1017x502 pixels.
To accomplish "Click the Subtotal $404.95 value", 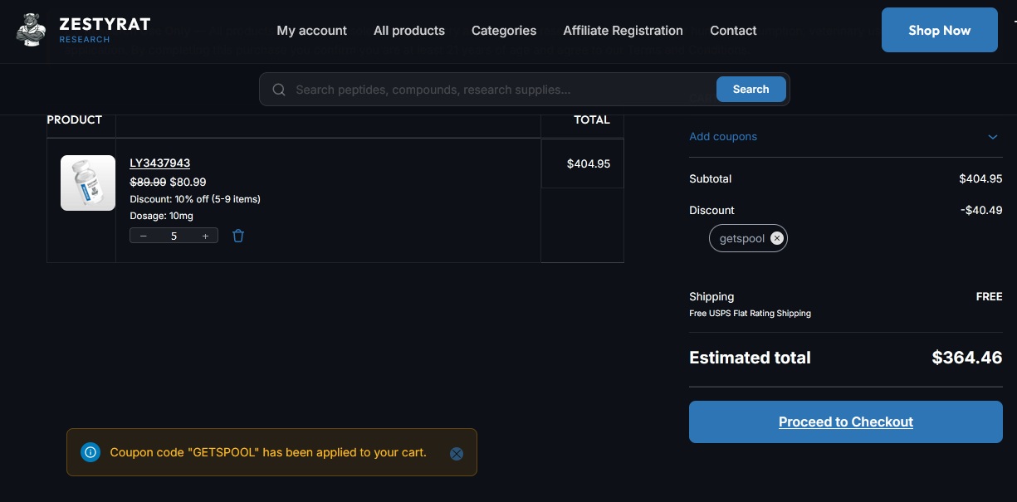I will click(980, 178).
